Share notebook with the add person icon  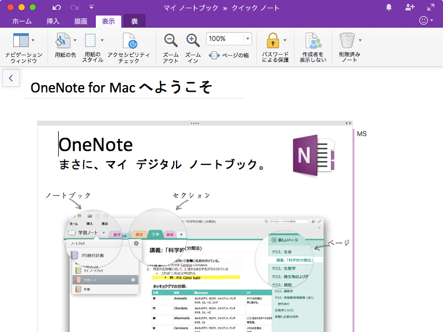pos(410,7)
